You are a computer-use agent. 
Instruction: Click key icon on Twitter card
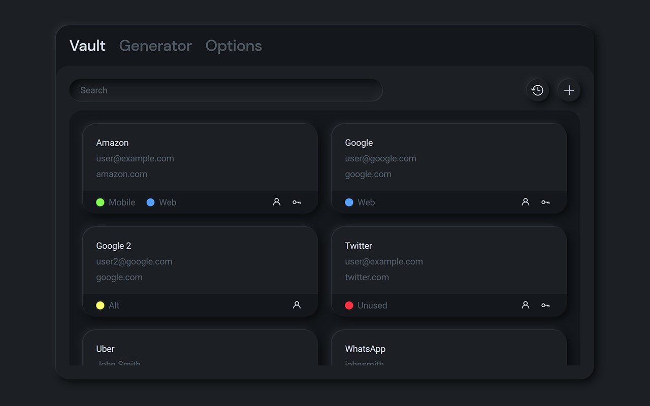click(x=545, y=305)
